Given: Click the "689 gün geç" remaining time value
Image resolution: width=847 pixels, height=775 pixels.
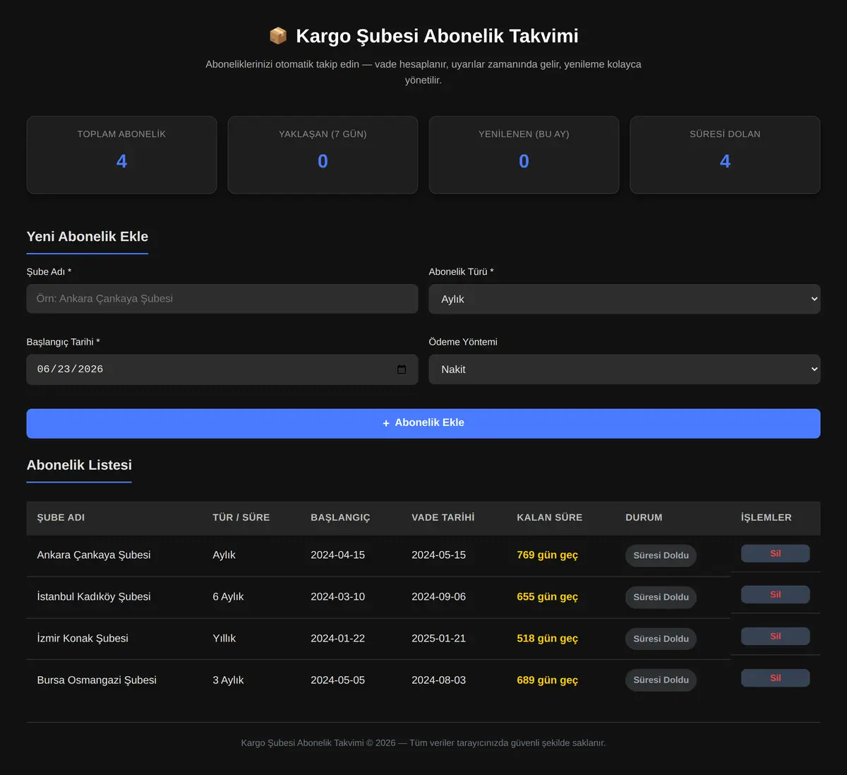Looking at the screenshot, I should point(547,680).
